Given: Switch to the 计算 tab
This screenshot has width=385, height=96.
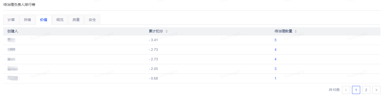Looking at the screenshot, I should tap(11, 20).
